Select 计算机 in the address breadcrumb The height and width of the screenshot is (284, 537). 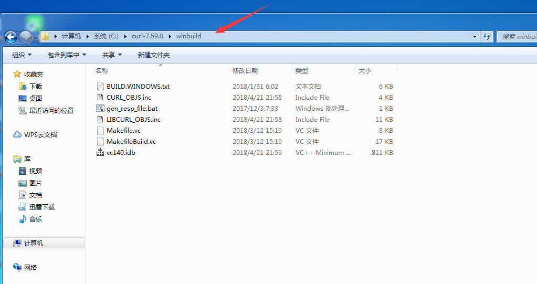tap(71, 36)
